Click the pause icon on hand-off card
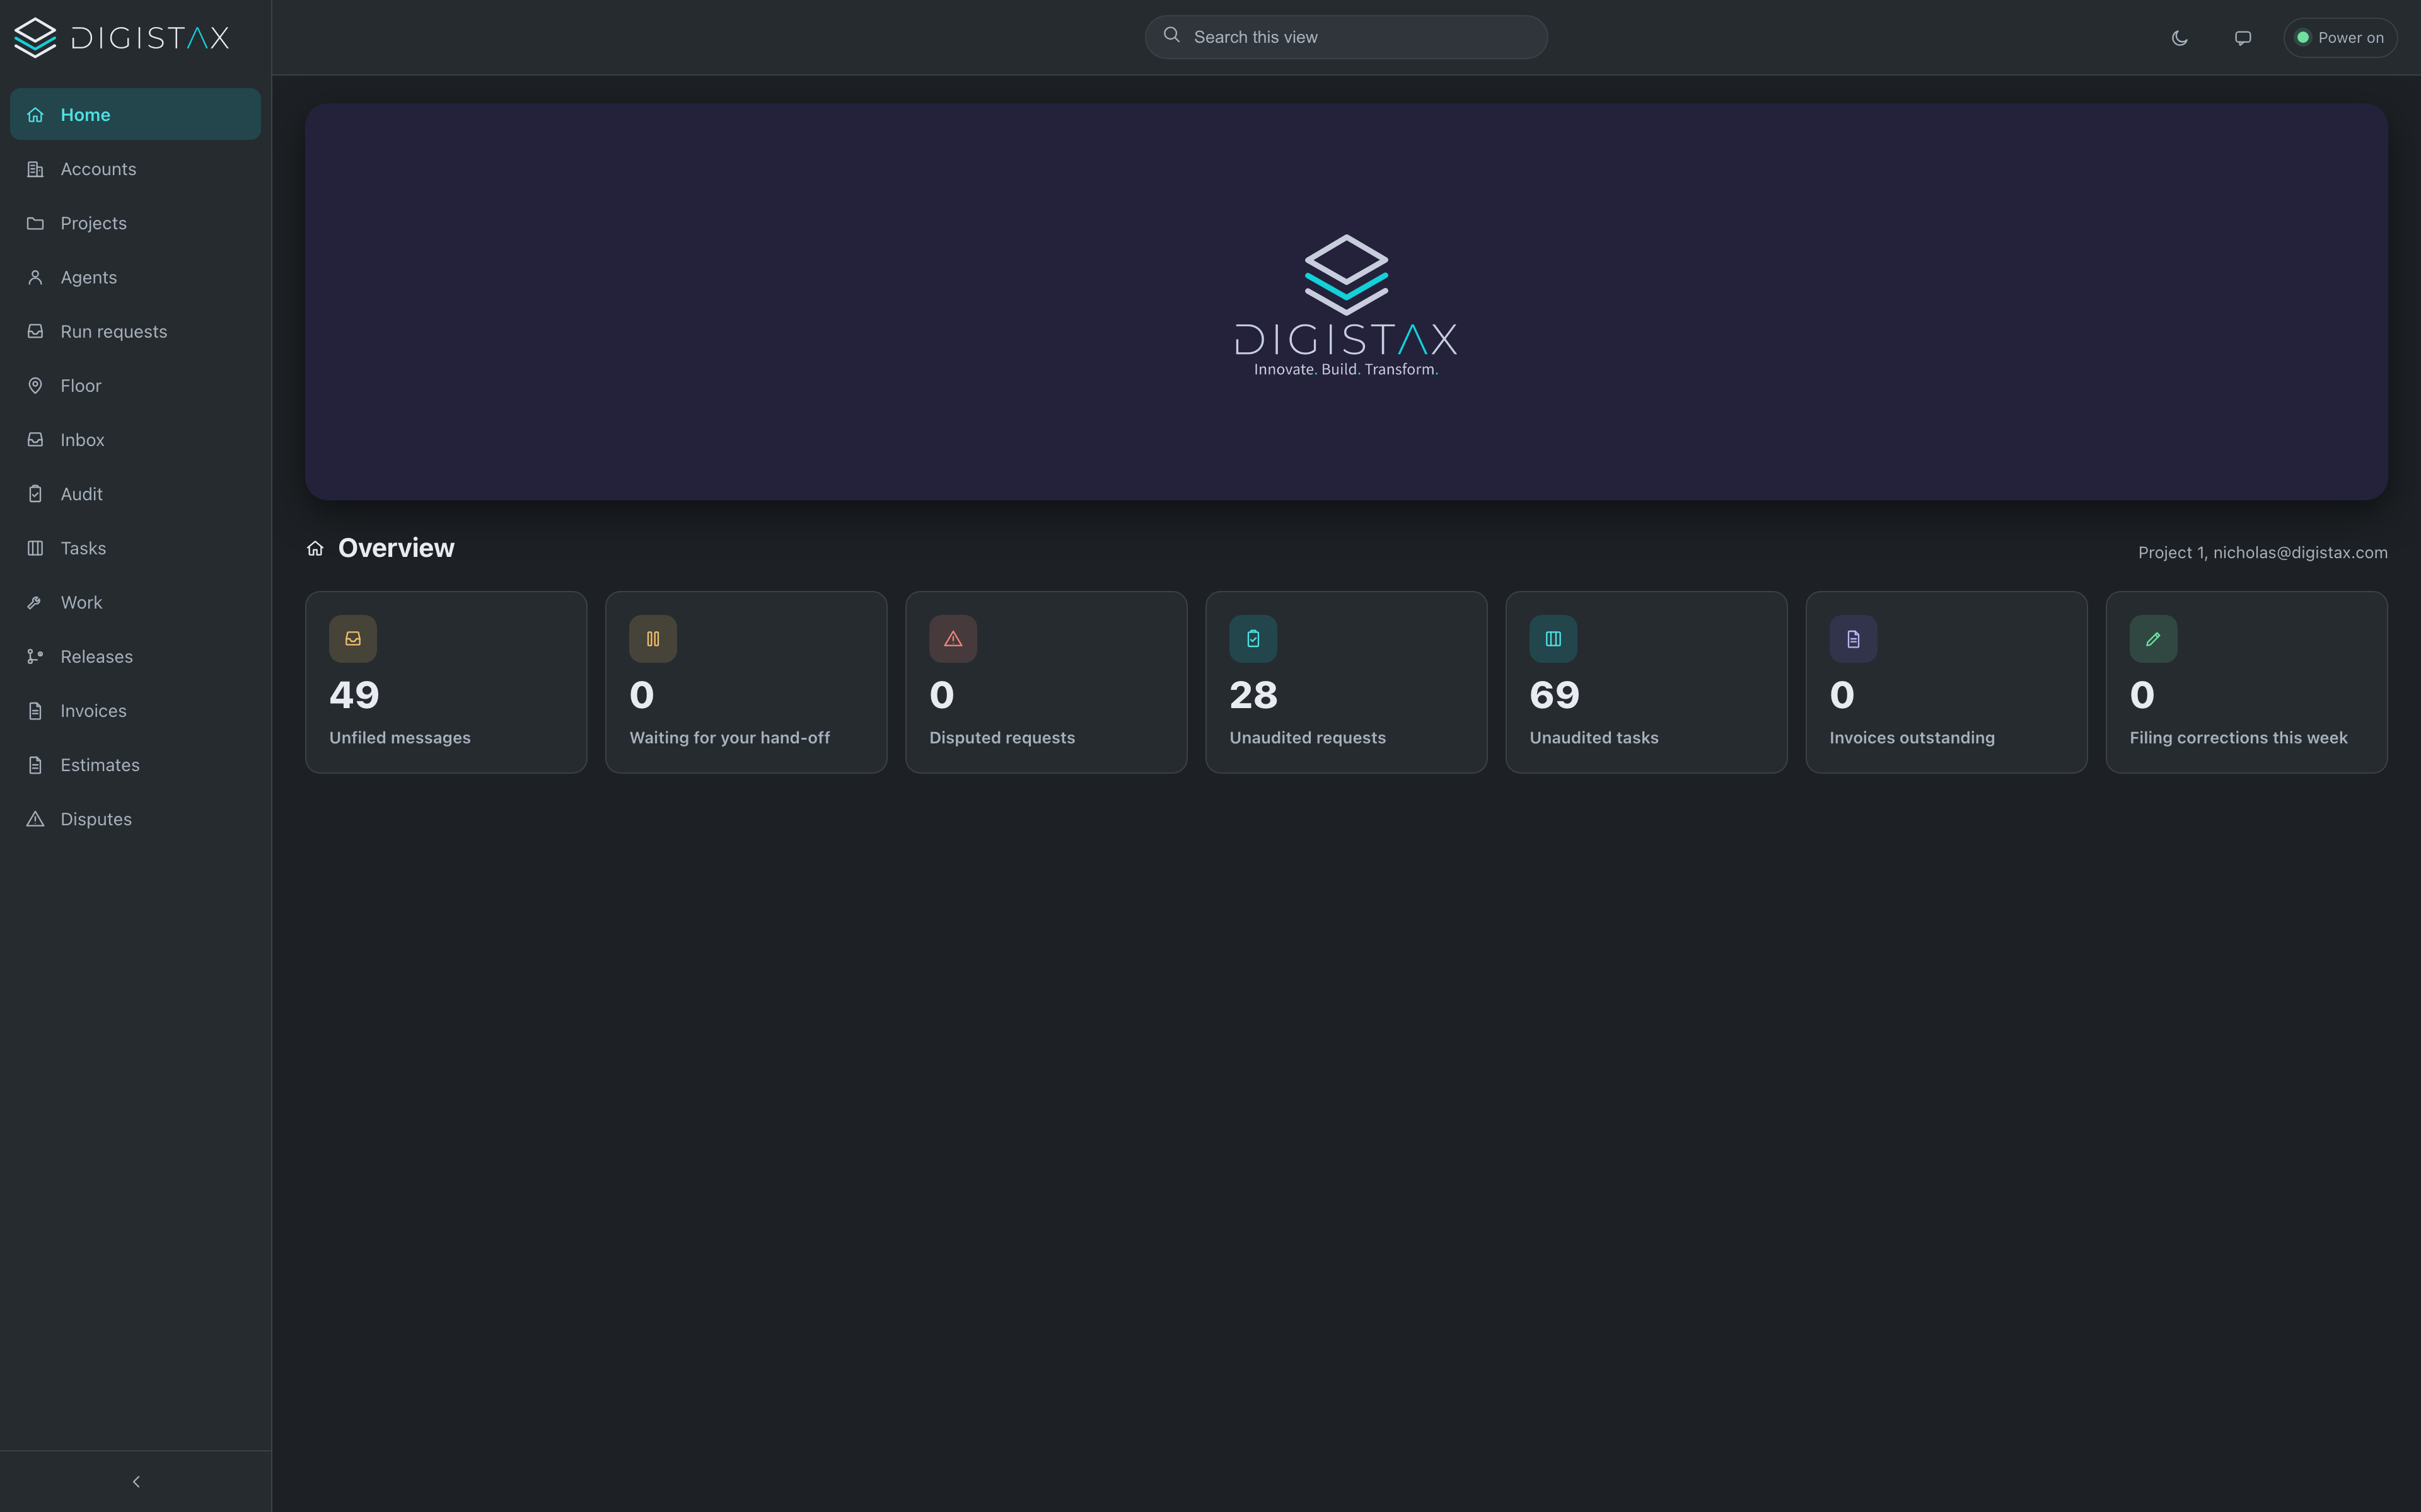The image size is (2421, 1512). (653, 639)
